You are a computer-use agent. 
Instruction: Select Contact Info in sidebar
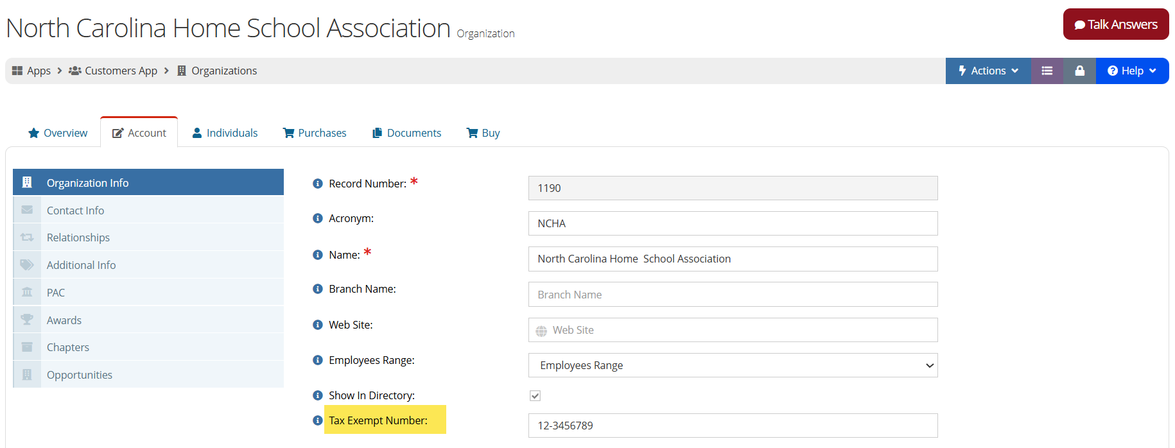[148, 210]
